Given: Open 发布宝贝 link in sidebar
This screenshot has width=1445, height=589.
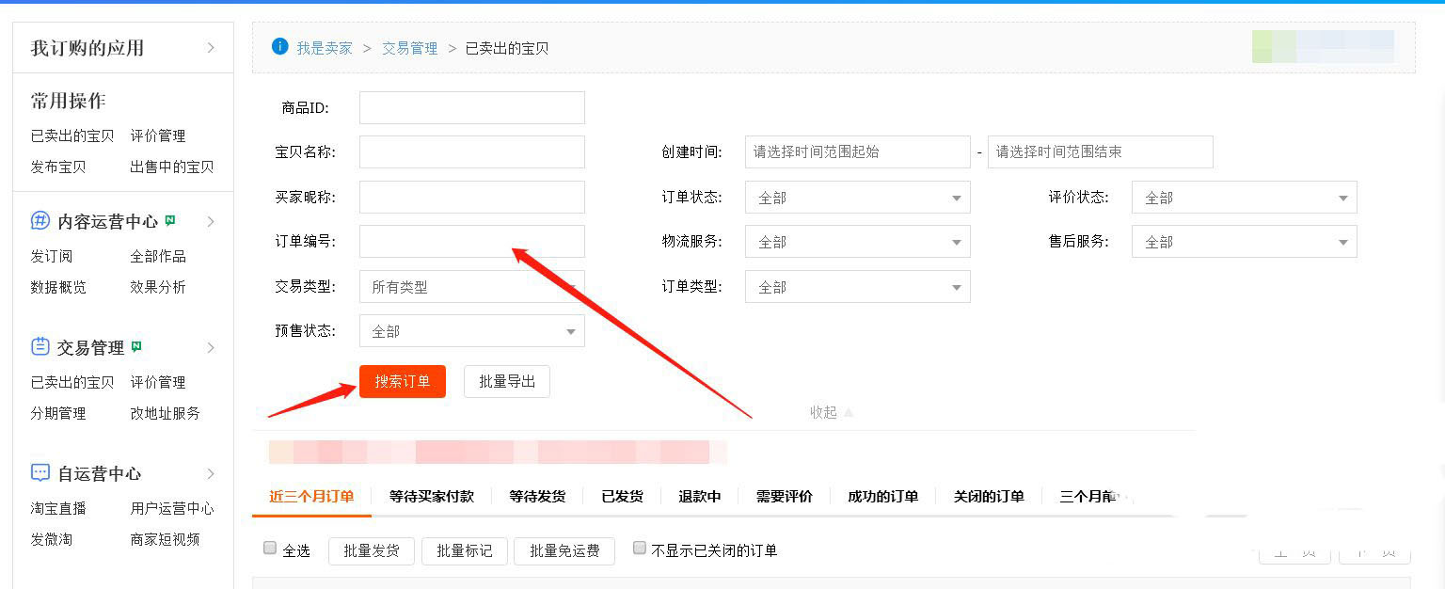Looking at the screenshot, I should (58, 167).
